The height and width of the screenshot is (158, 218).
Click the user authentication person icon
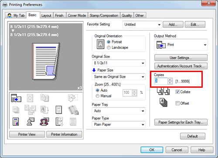(x=31, y=121)
